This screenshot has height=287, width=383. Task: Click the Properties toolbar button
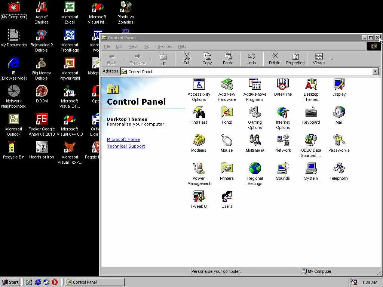click(x=295, y=59)
